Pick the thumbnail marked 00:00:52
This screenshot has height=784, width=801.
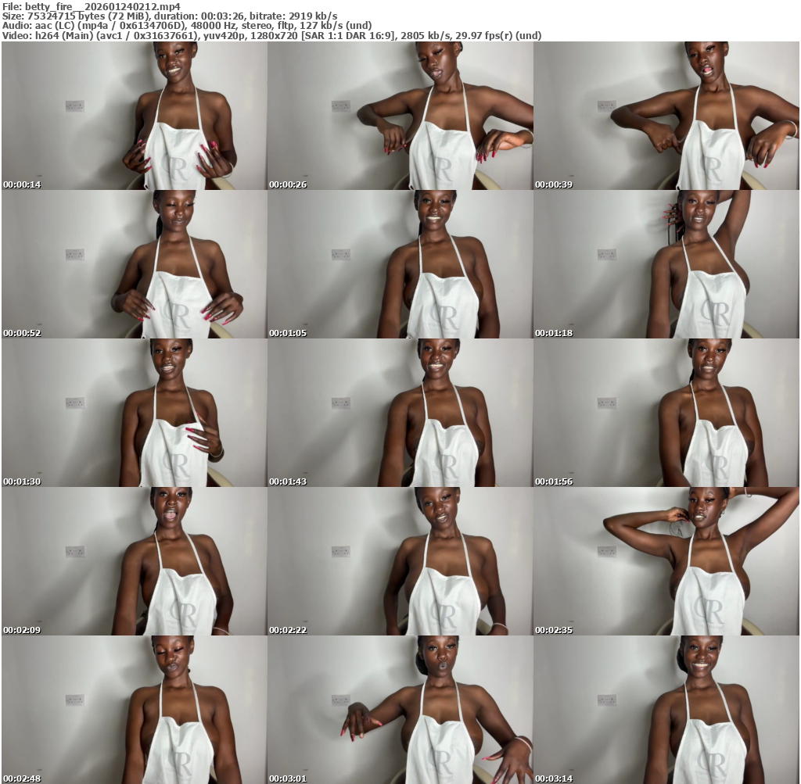(x=134, y=264)
